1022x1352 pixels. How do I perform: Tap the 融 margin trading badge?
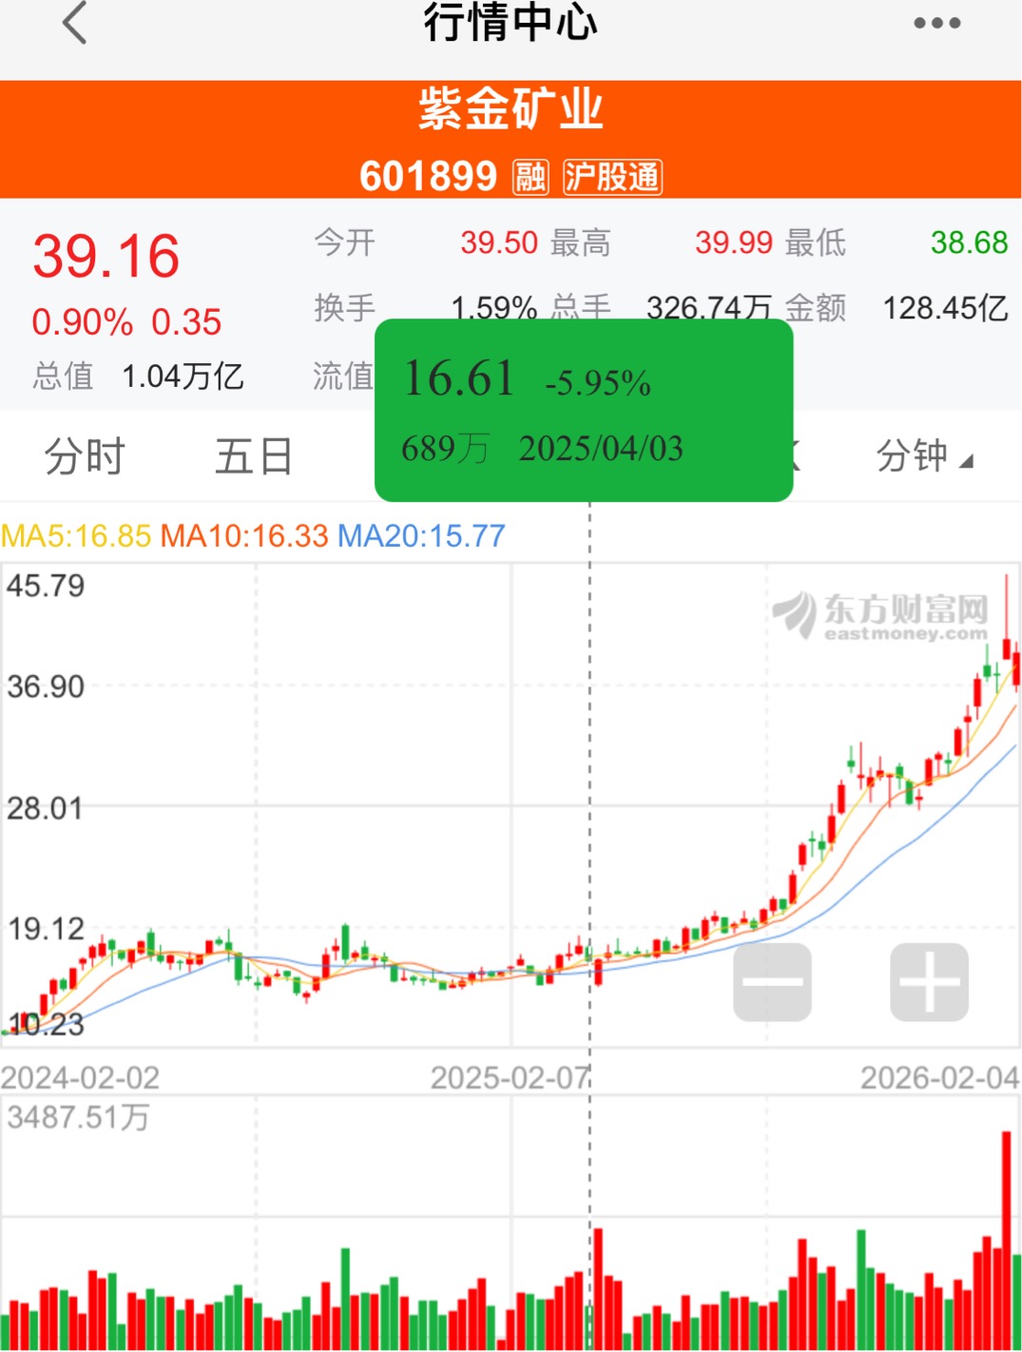(x=530, y=177)
